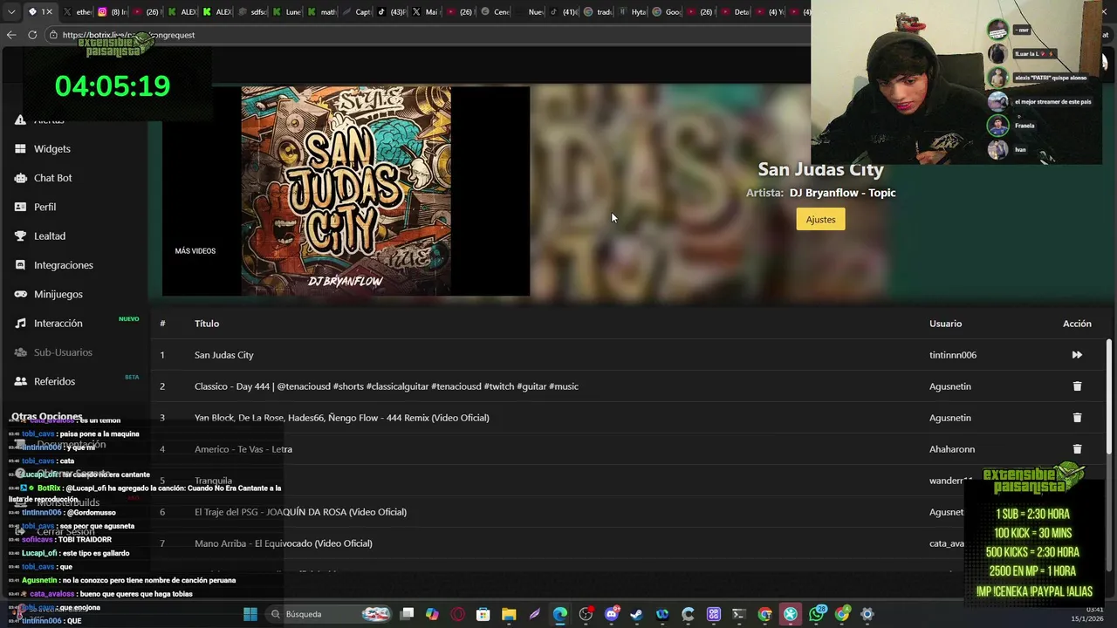Open the Terminal from the taskbar
This screenshot has width=1117, height=628.
739,614
